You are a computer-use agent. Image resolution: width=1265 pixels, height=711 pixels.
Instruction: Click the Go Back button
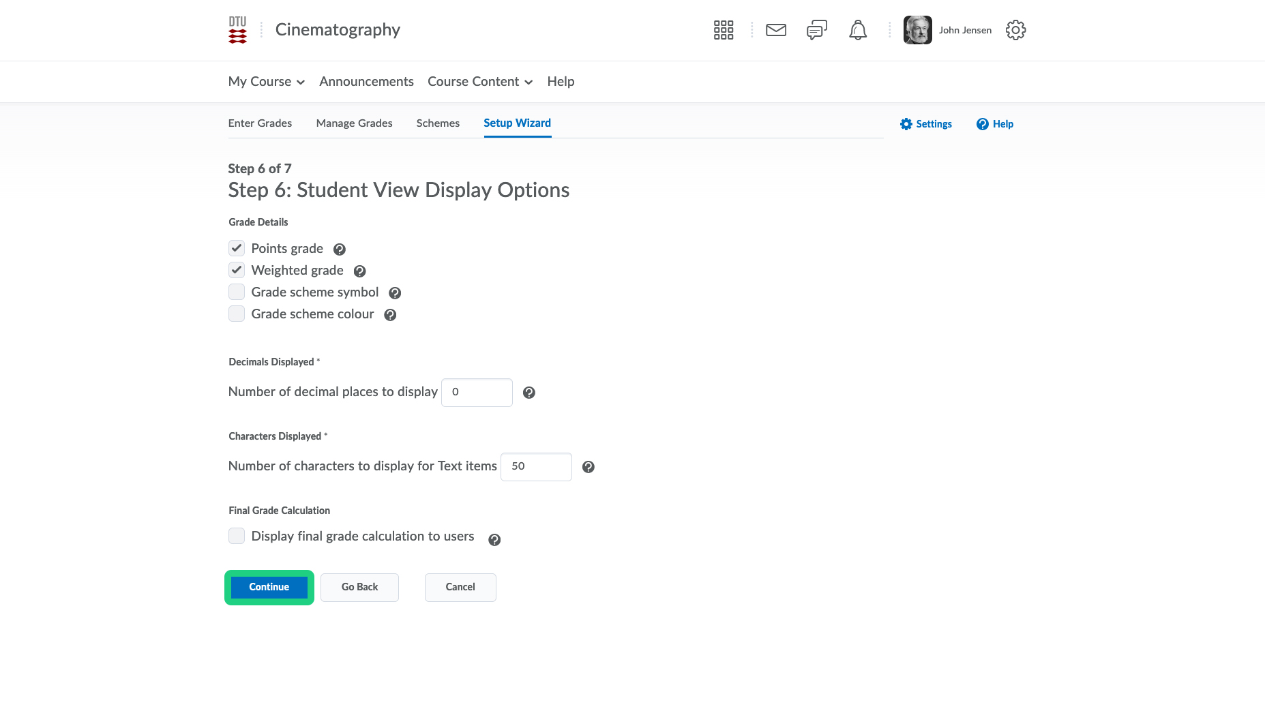pos(359,587)
